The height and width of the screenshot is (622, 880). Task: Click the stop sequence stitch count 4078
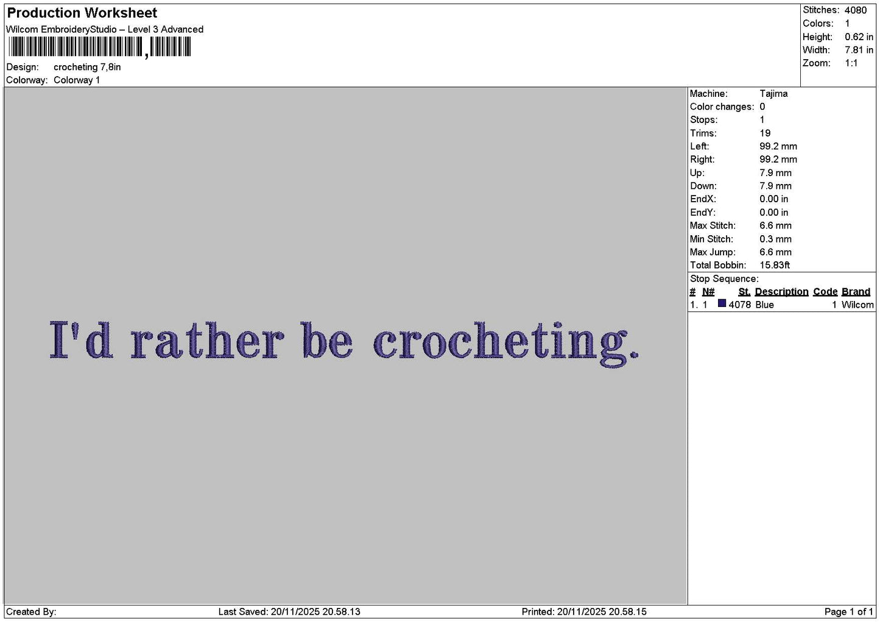pos(740,305)
